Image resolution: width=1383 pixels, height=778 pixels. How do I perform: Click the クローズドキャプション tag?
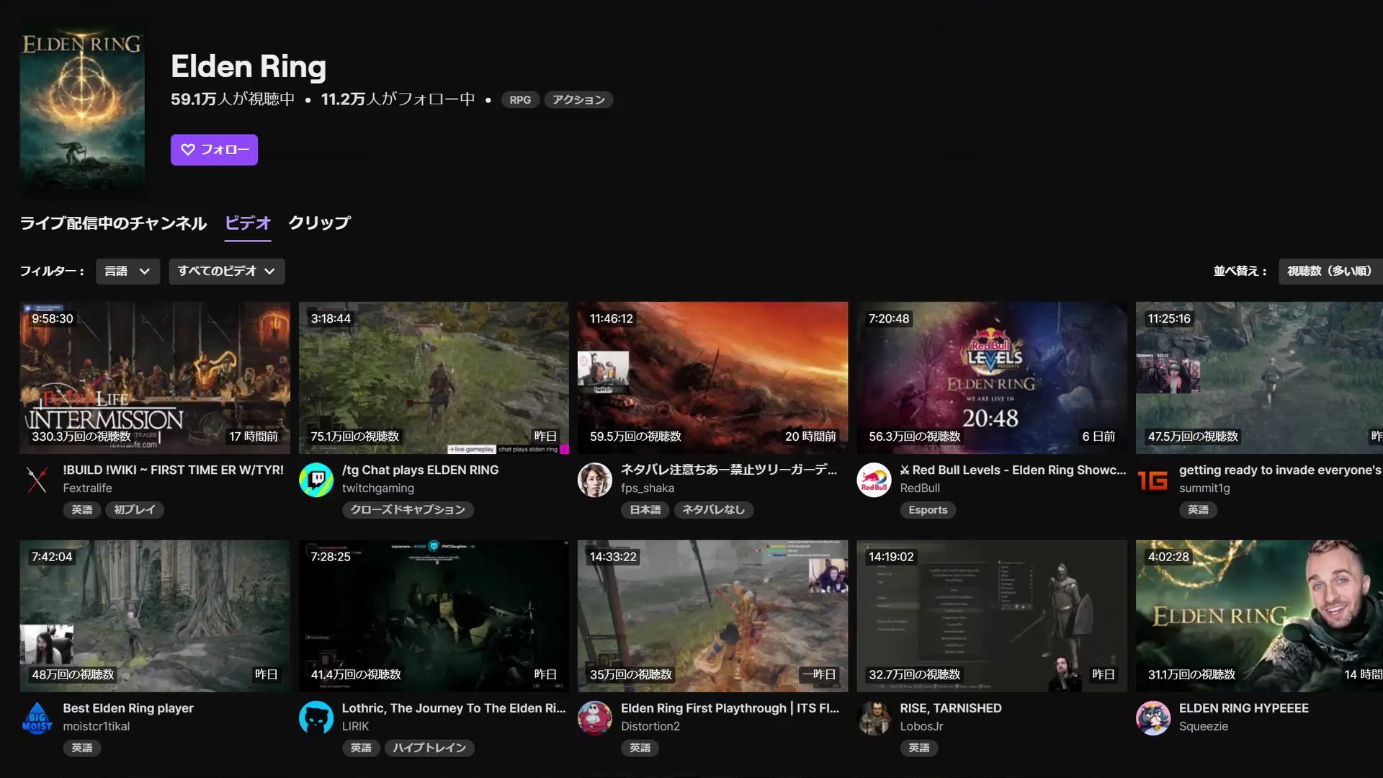(x=408, y=510)
